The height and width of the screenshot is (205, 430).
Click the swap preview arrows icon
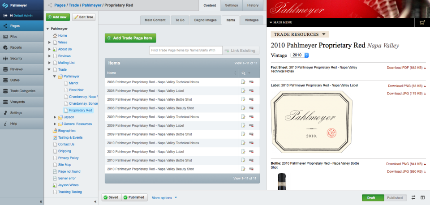[413, 197]
